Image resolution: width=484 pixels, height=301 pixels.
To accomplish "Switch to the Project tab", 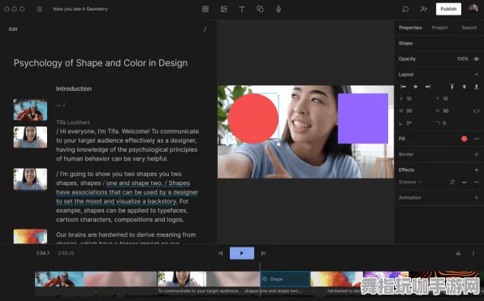I will pyautogui.click(x=439, y=28).
